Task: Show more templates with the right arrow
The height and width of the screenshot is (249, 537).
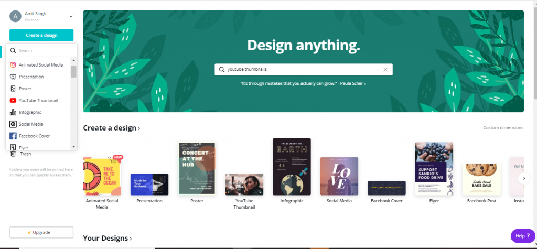Action: (524, 178)
